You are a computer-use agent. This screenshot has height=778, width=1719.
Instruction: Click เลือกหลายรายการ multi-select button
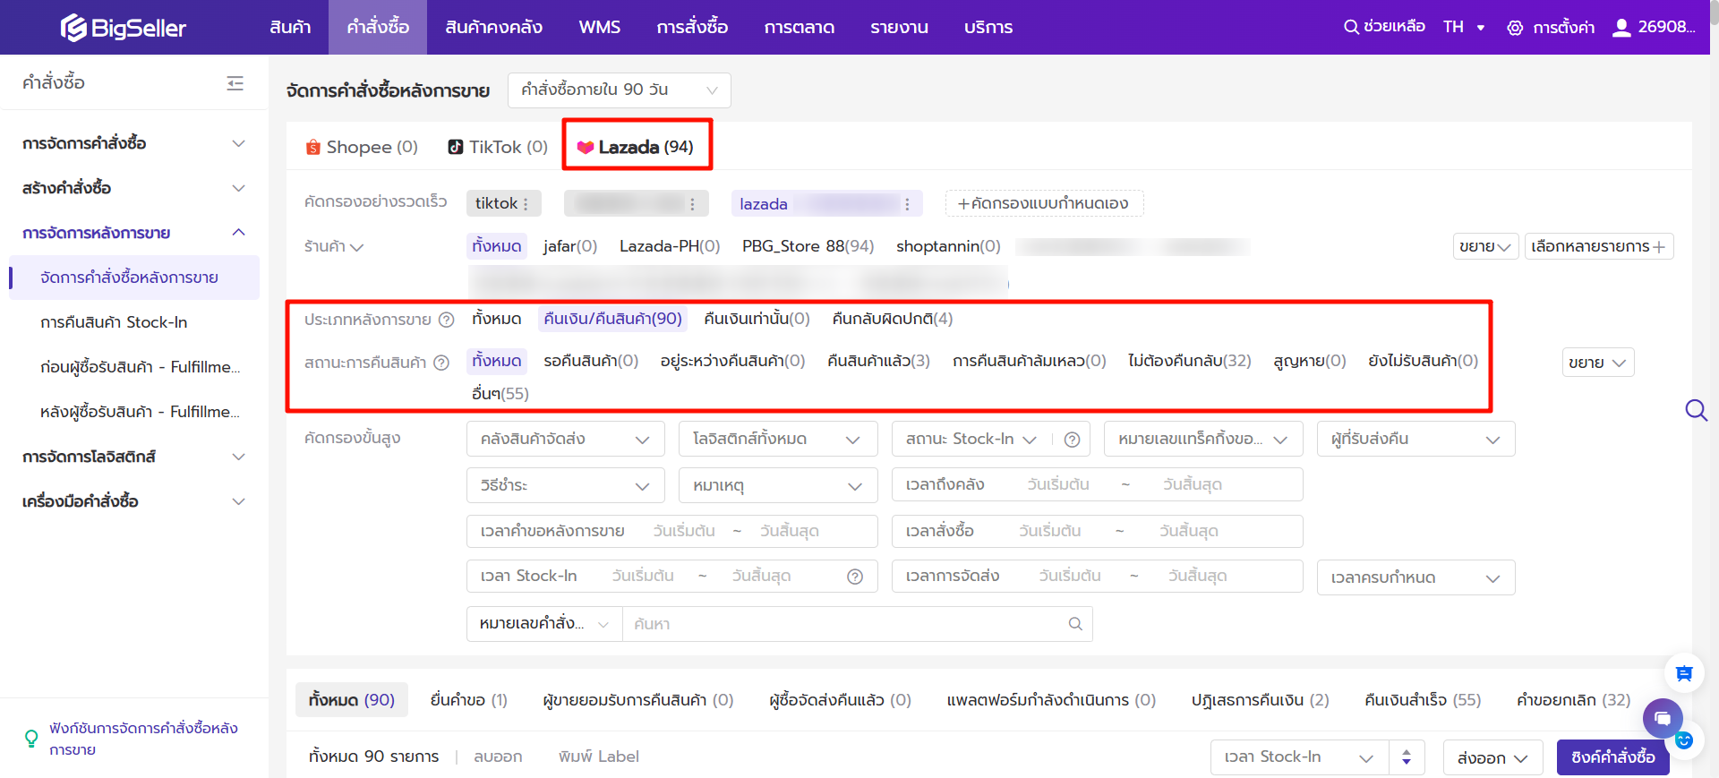(x=1598, y=246)
